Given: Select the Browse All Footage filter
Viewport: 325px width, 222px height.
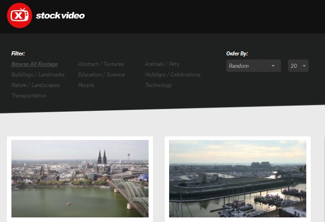Looking at the screenshot, I should [34, 64].
